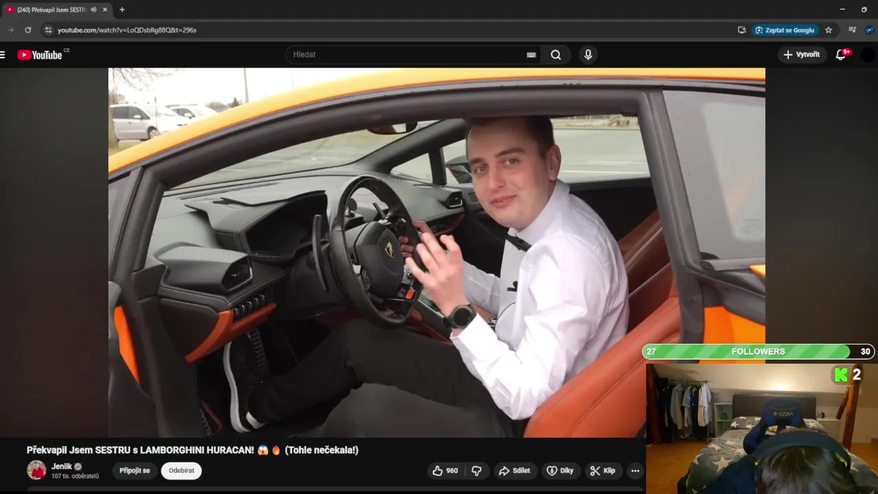Click the install/cast screen icon in address bar
The width and height of the screenshot is (878, 494).
[741, 30]
